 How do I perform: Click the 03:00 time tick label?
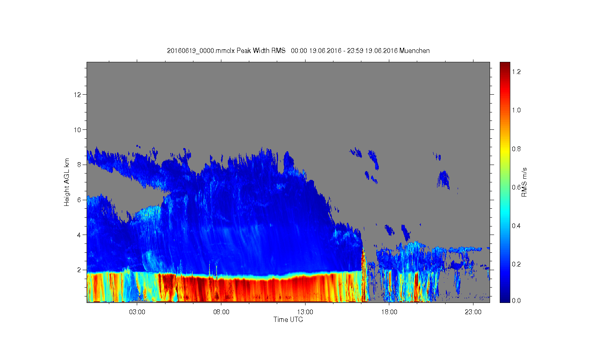tap(137, 312)
